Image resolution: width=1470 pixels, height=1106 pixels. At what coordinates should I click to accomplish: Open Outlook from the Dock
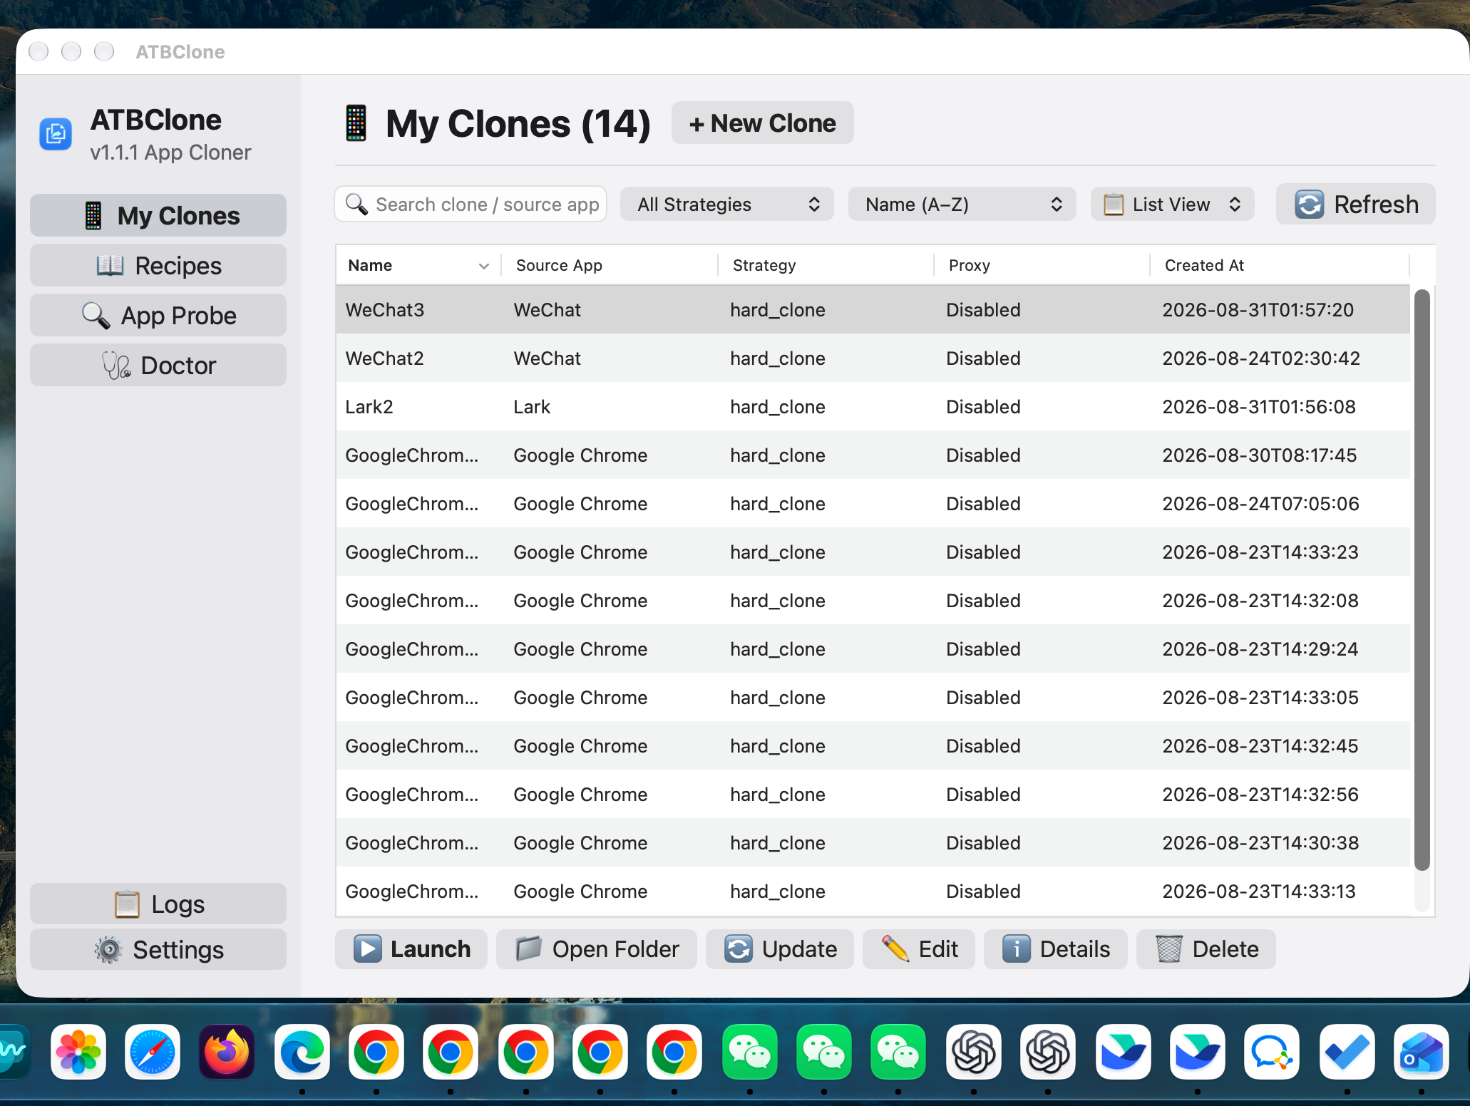pyautogui.click(x=1422, y=1052)
